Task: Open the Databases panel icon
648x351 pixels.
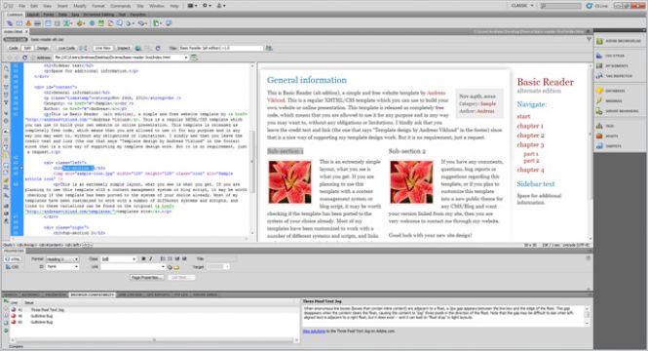Action: 599,91
